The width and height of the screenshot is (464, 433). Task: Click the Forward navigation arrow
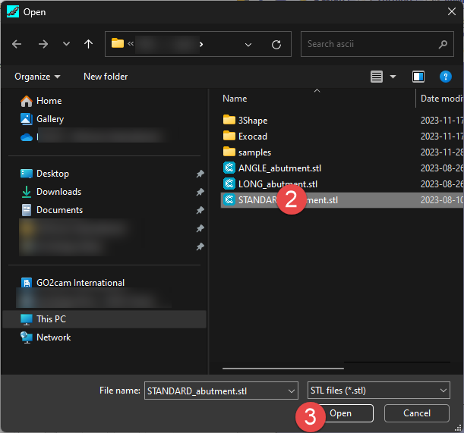43,44
